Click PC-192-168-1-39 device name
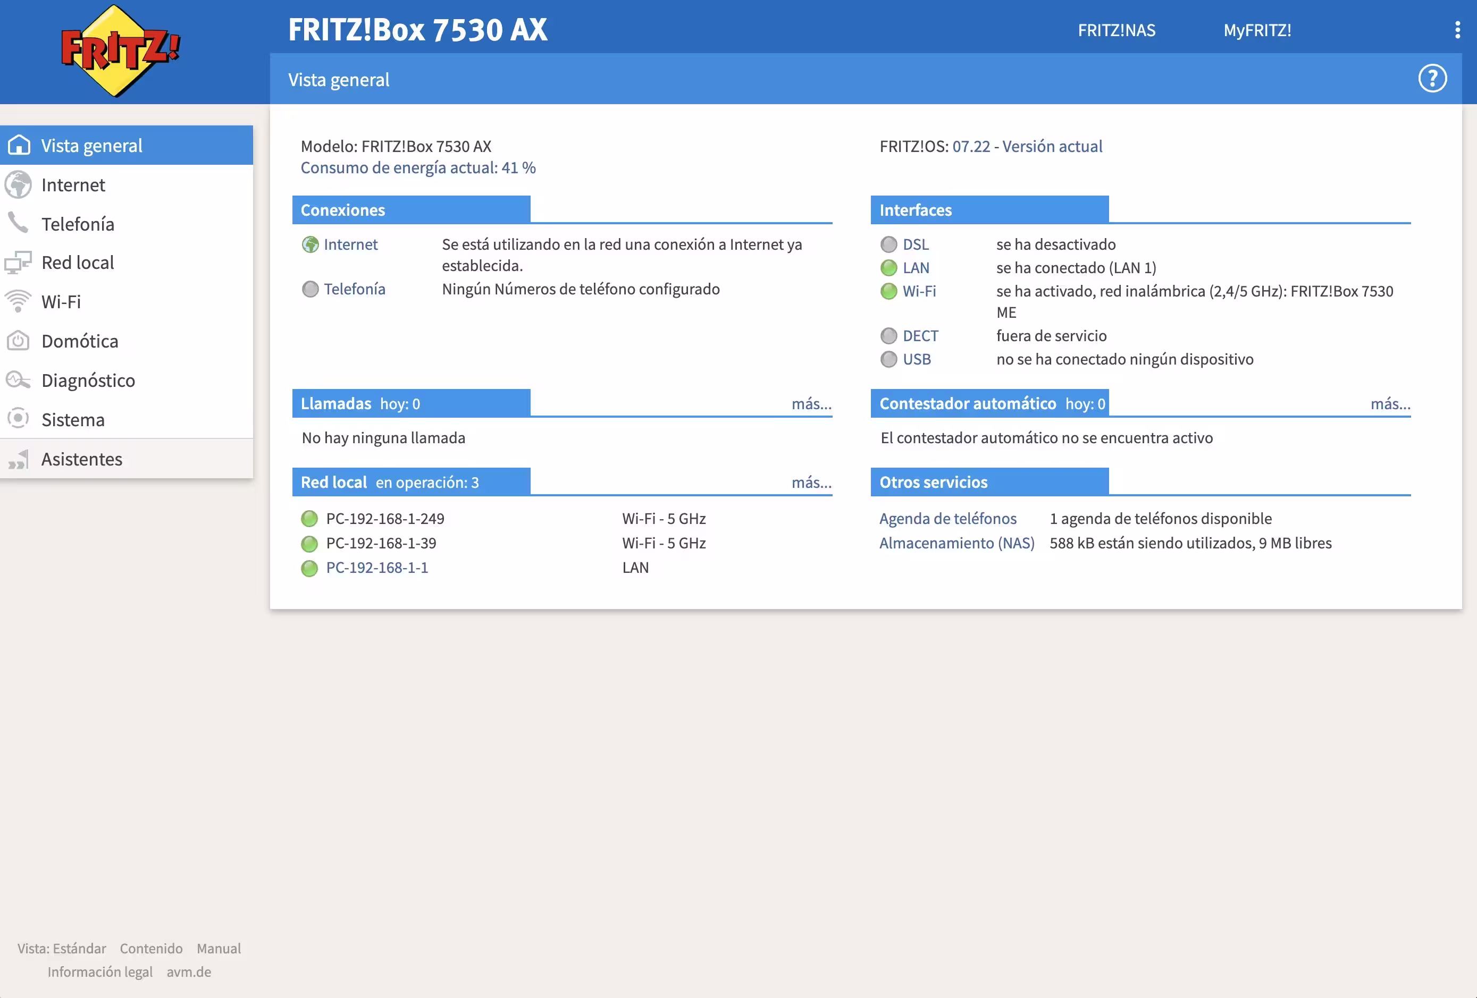This screenshot has width=1477, height=998. pos(381,543)
